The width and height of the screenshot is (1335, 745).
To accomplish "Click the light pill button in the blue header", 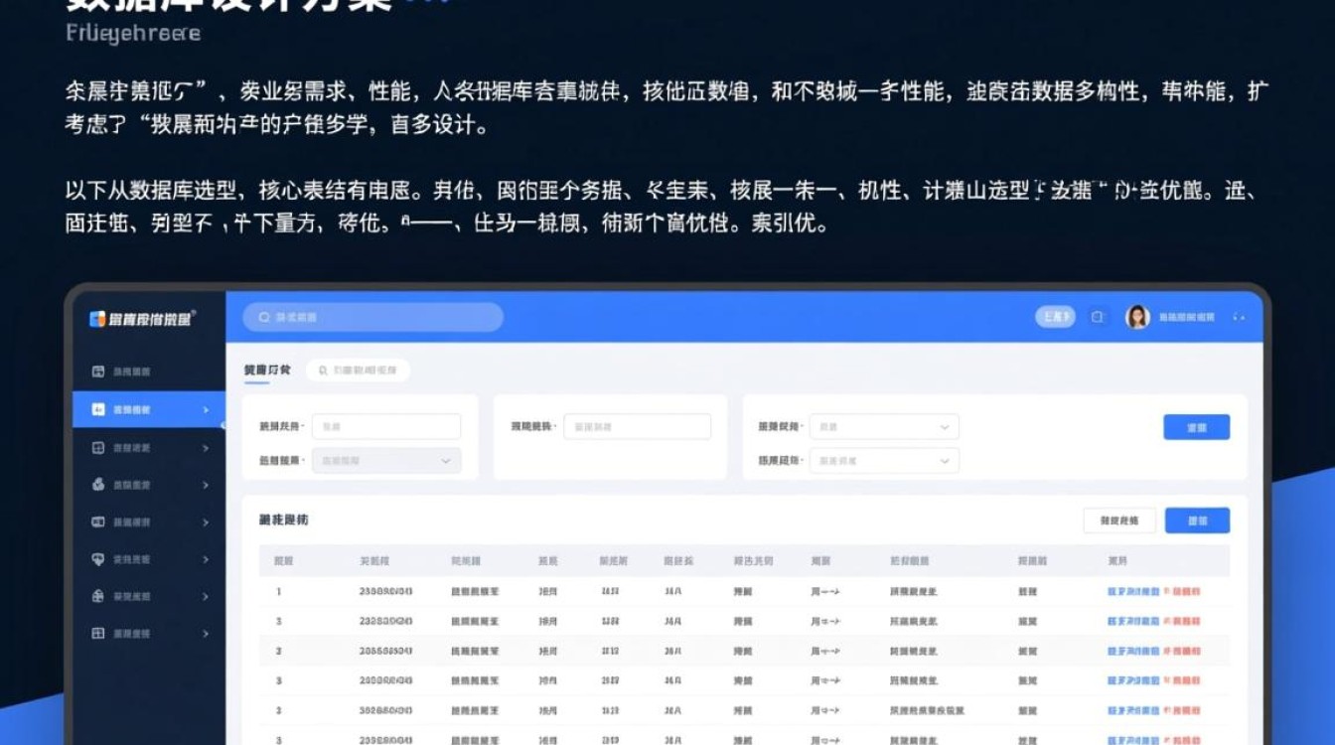I will pyautogui.click(x=1055, y=317).
